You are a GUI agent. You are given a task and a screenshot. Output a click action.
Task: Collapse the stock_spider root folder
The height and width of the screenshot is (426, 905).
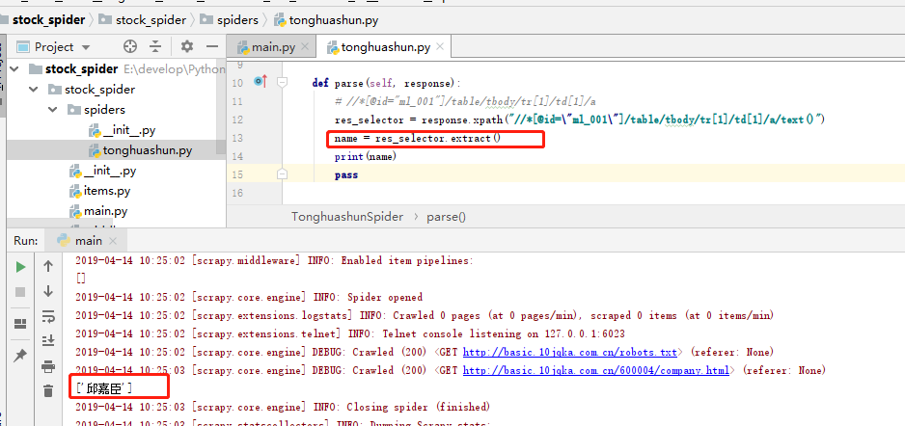[x=14, y=69]
